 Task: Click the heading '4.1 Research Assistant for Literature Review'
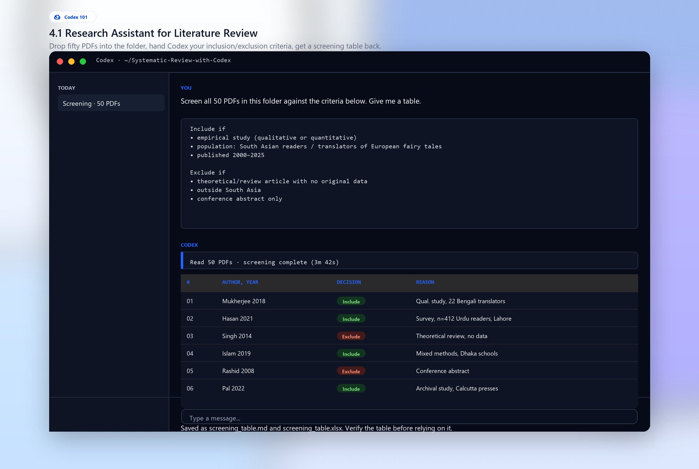153,33
